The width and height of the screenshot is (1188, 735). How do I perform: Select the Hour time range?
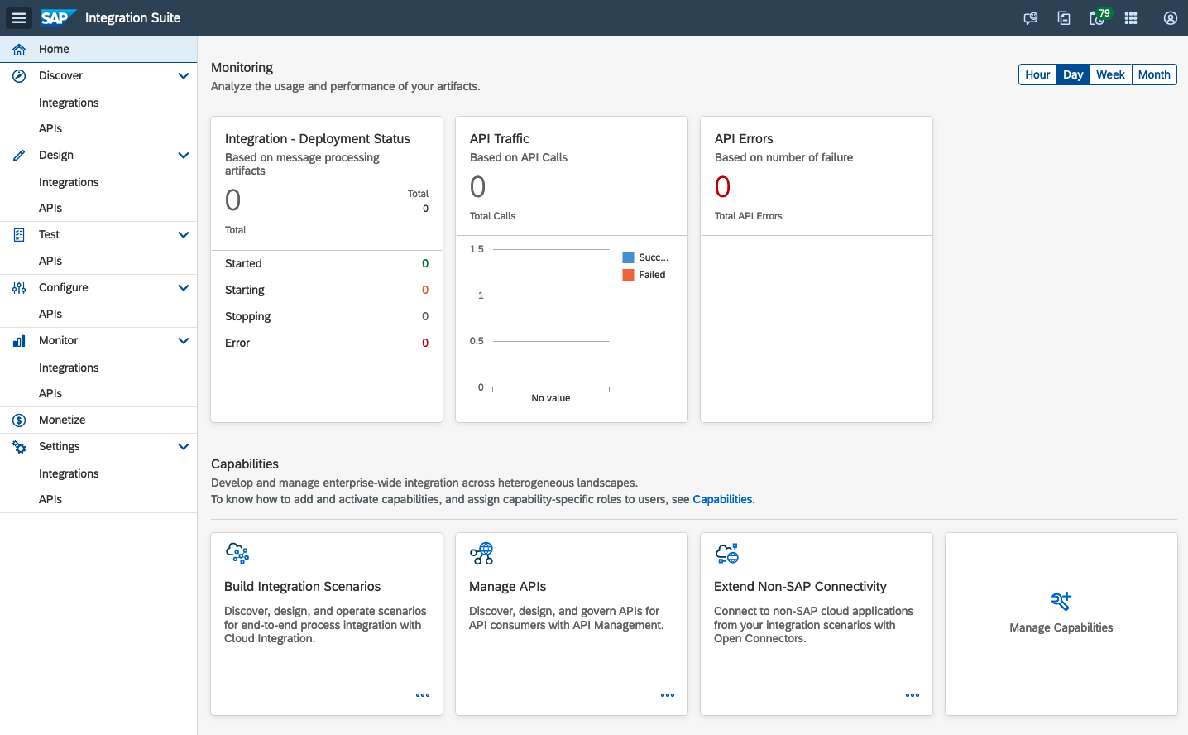pyautogui.click(x=1037, y=74)
